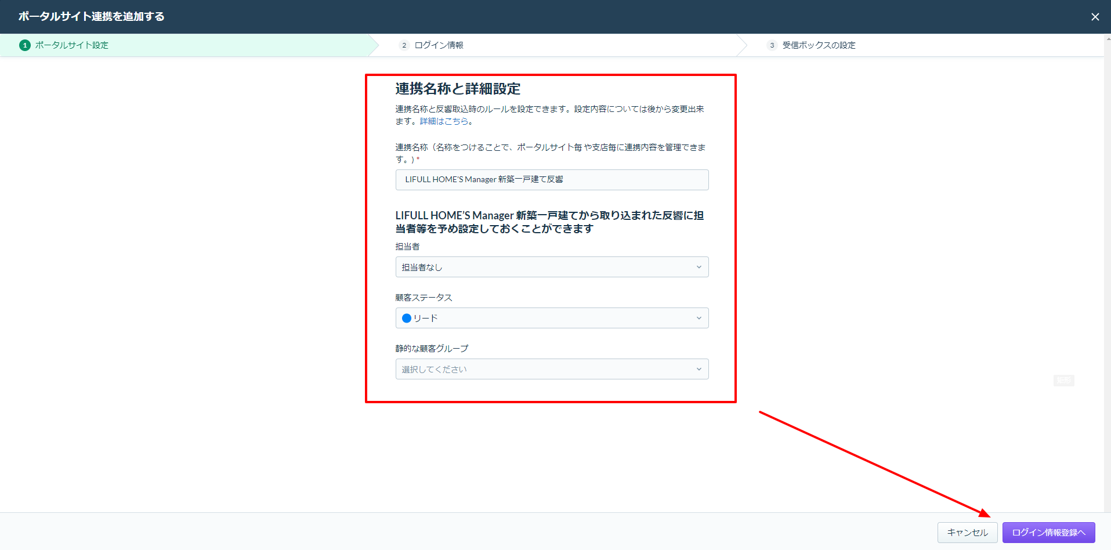1111x550 pixels.
Task: Open the 詳細はこちら link
Action: 444,121
